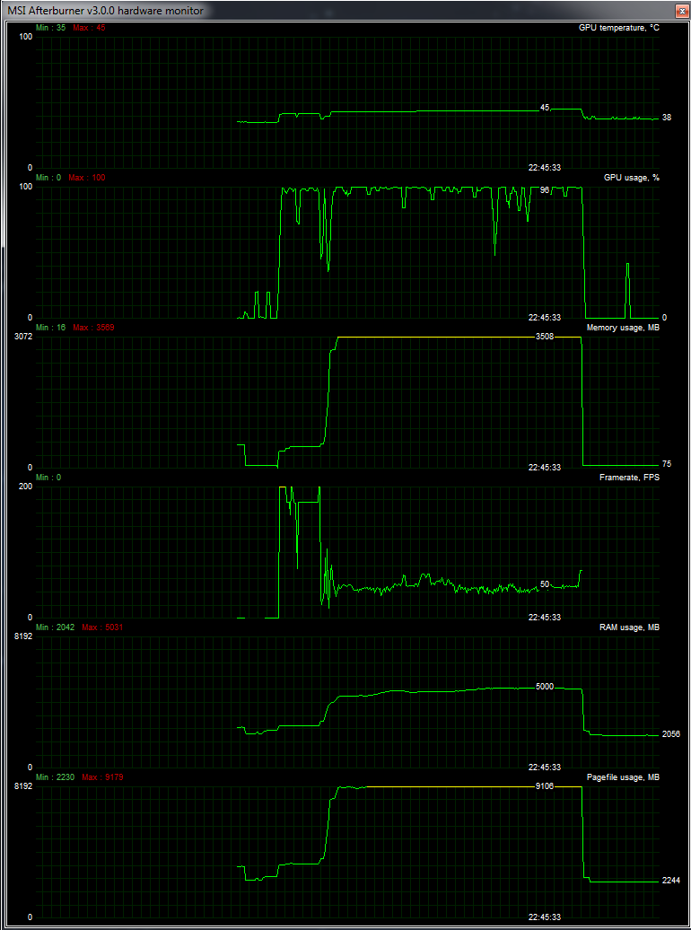Click the GPU temperature graph title label
Image resolution: width=691 pixels, height=930 pixels.
click(619, 28)
